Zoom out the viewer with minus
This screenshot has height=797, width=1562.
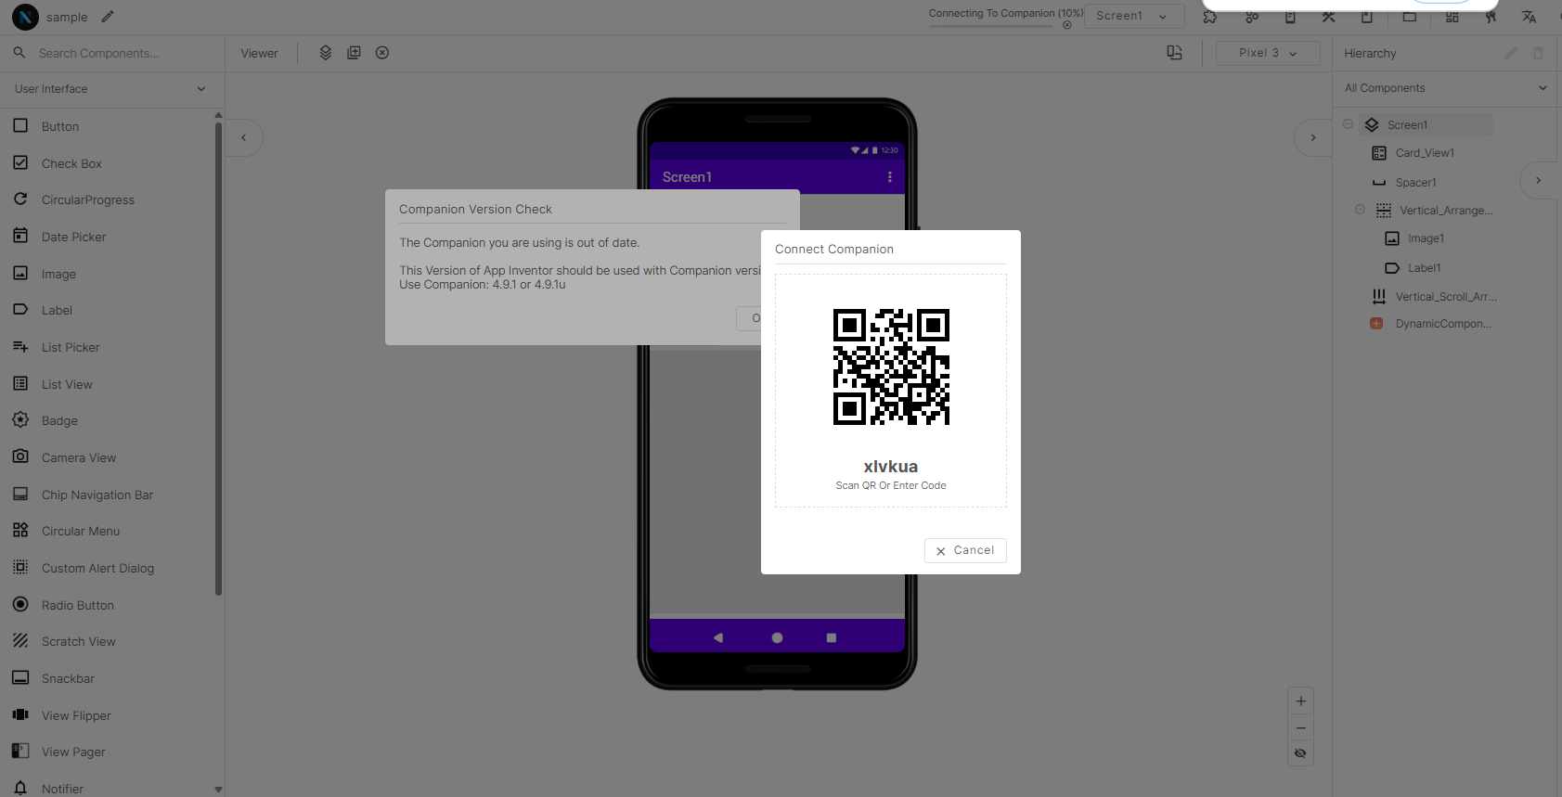(x=1300, y=728)
